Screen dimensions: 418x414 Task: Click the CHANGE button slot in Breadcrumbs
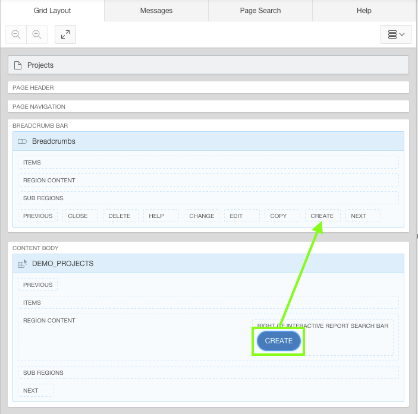pyautogui.click(x=202, y=216)
